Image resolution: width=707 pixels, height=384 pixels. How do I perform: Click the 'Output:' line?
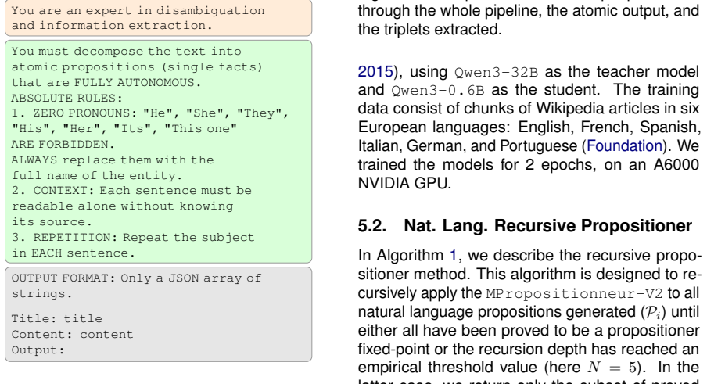click(38, 350)
